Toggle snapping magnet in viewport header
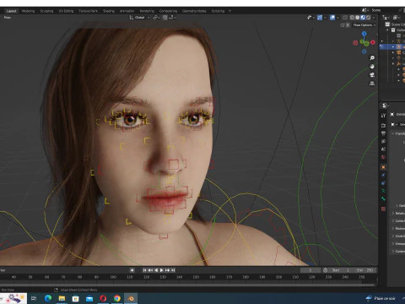The image size is (405, 304). pos(165,18)
